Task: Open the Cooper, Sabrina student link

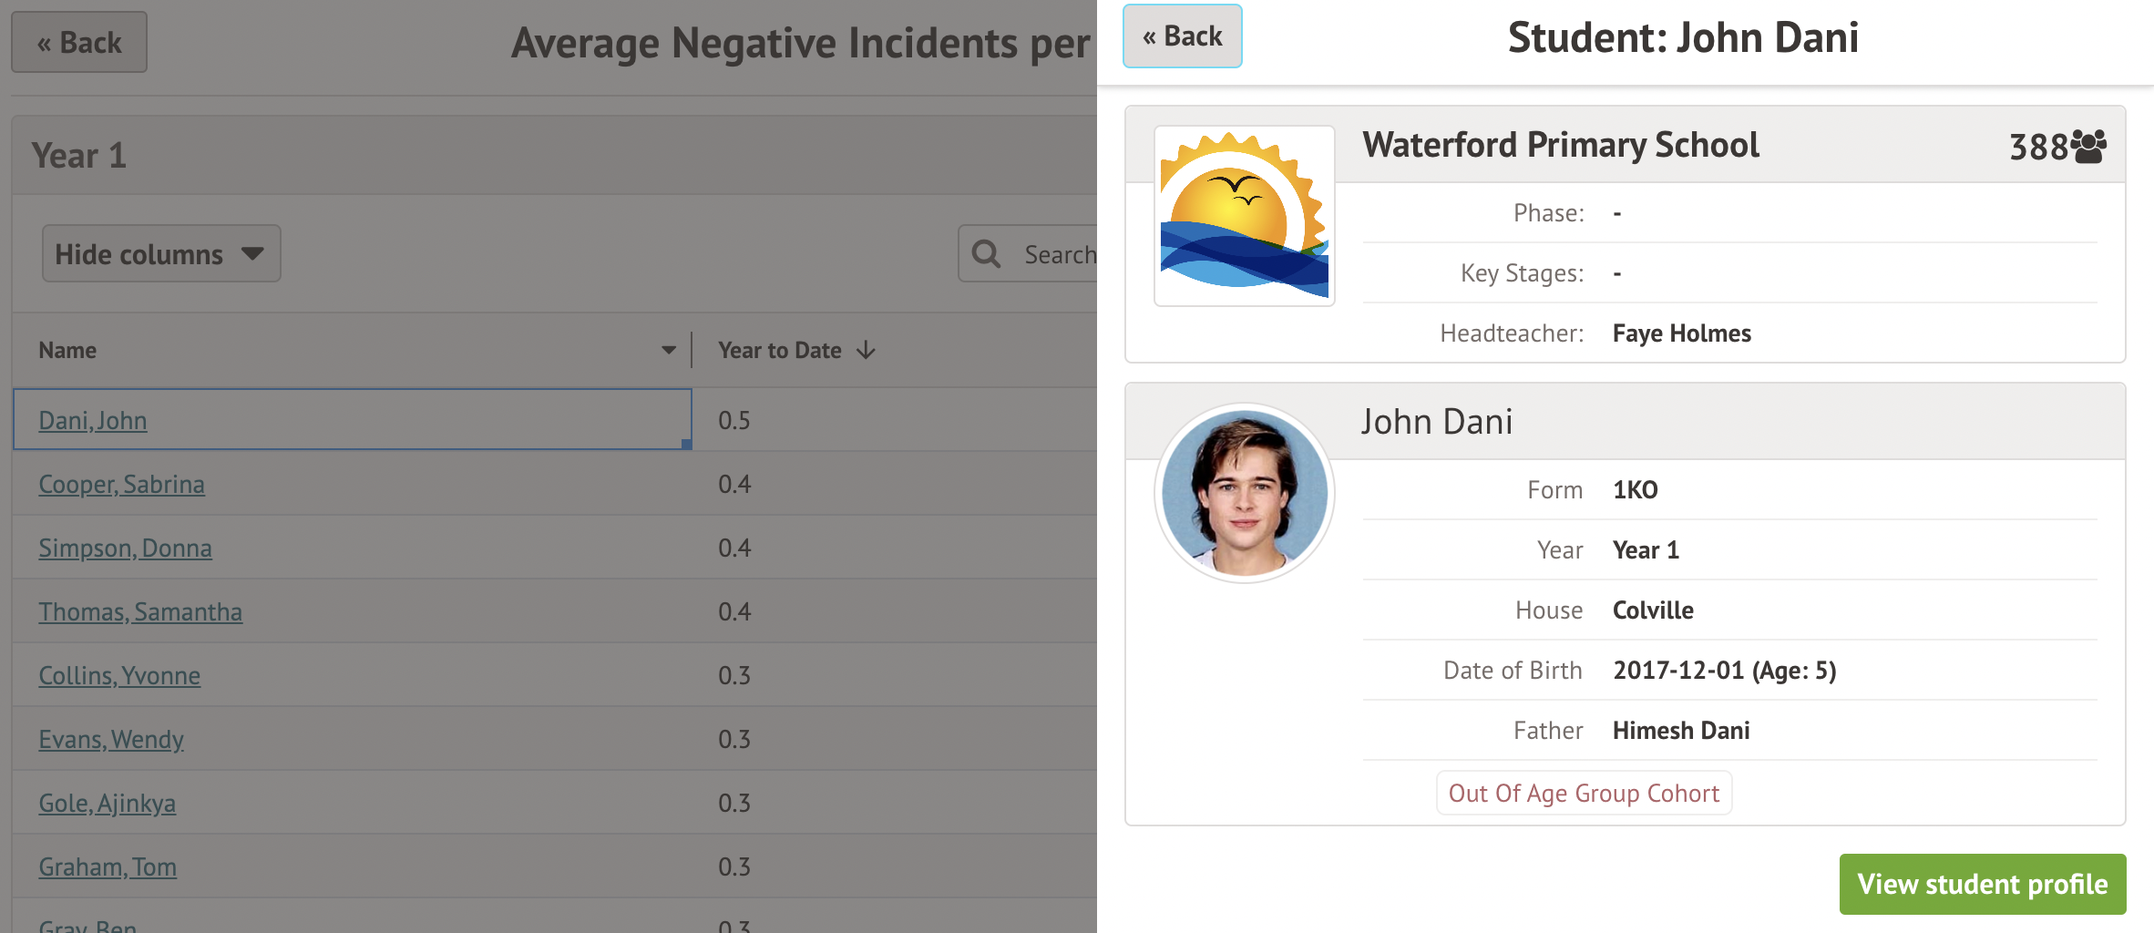Action: [x=121, y=485]
